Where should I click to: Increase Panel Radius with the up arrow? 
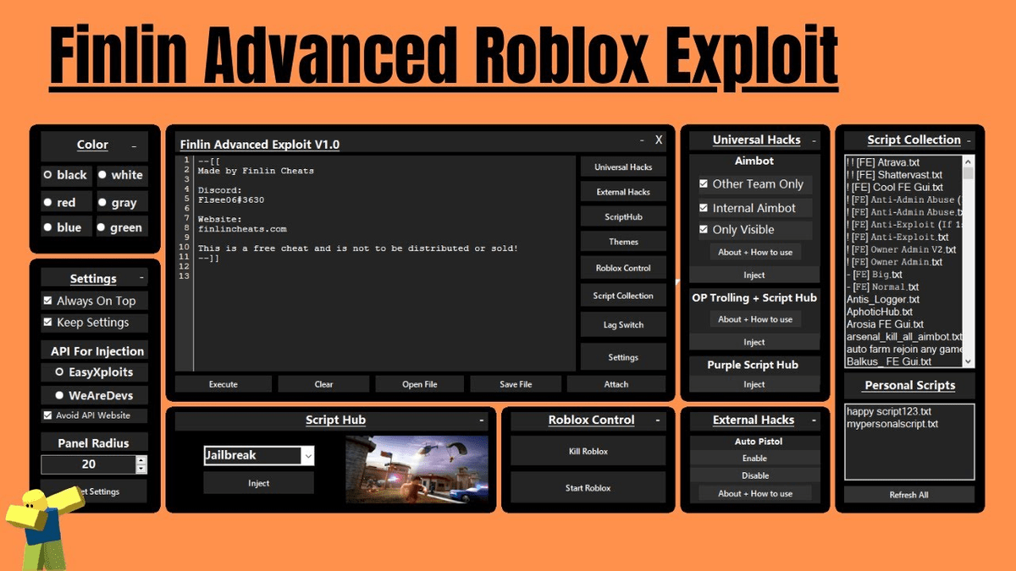(x=141, y=460)
